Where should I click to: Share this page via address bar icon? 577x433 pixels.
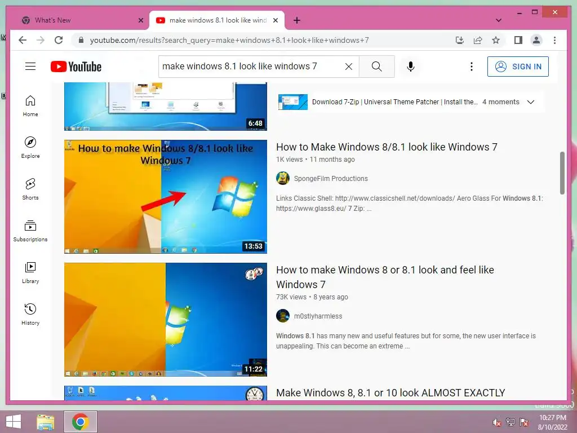pyautogui.click(x=478, y=40)
